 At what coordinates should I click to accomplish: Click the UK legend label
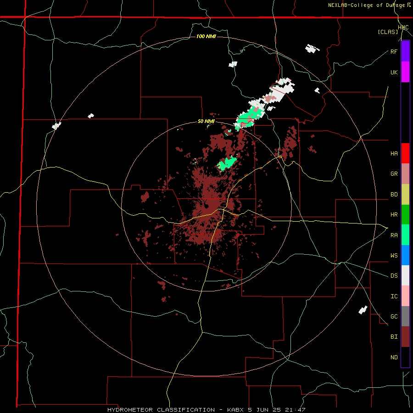pos(394,72)
